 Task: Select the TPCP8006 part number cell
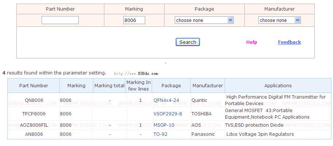coord(34,114)
